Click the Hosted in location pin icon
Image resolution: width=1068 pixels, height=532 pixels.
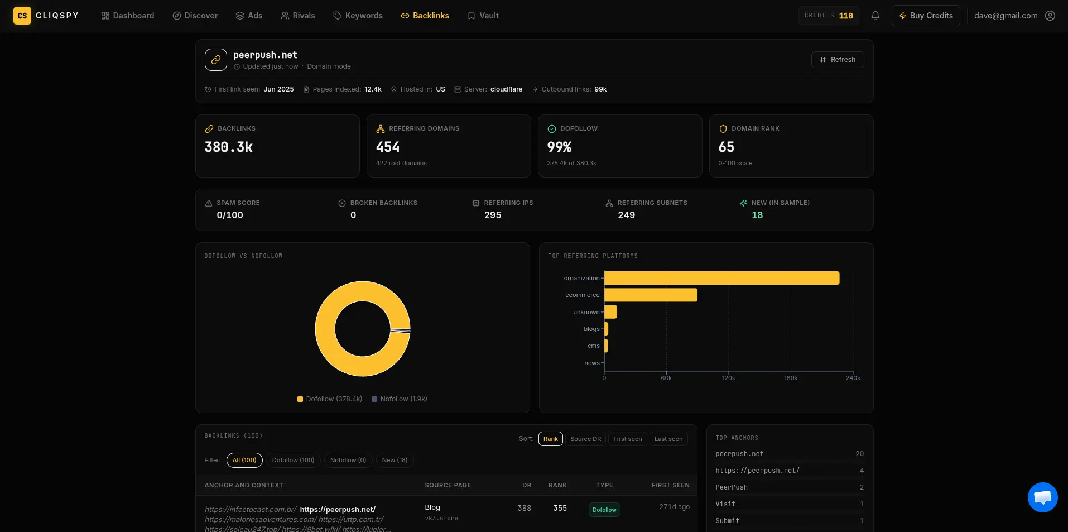click(x=394, y=89)
